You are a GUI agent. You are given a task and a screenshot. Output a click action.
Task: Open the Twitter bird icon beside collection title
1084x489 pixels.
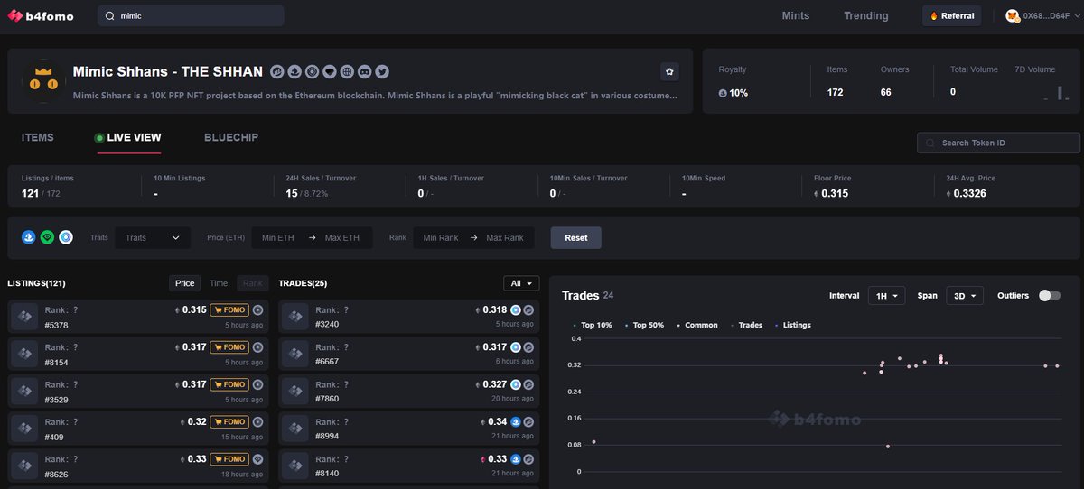click(x=382, y=71)
